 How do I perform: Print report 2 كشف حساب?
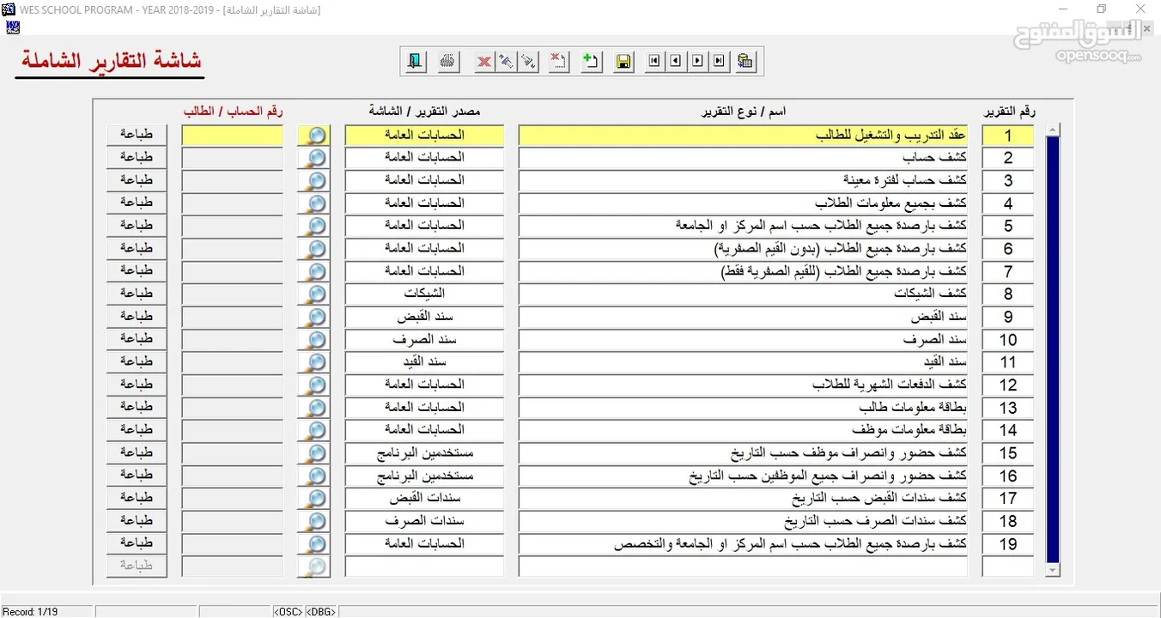point(137,157)
